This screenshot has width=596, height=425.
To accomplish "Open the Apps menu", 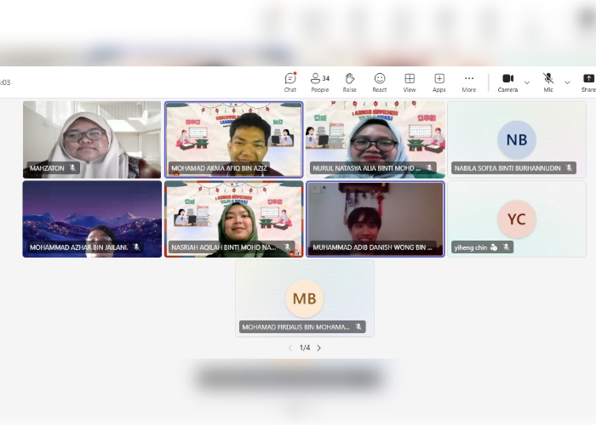I will click(439, 82).
